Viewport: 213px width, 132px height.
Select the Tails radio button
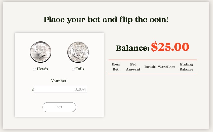point(73,69)
